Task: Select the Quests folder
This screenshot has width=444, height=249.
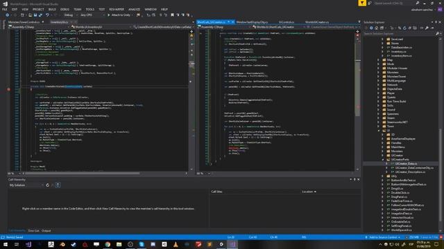Action: (391, 97)
